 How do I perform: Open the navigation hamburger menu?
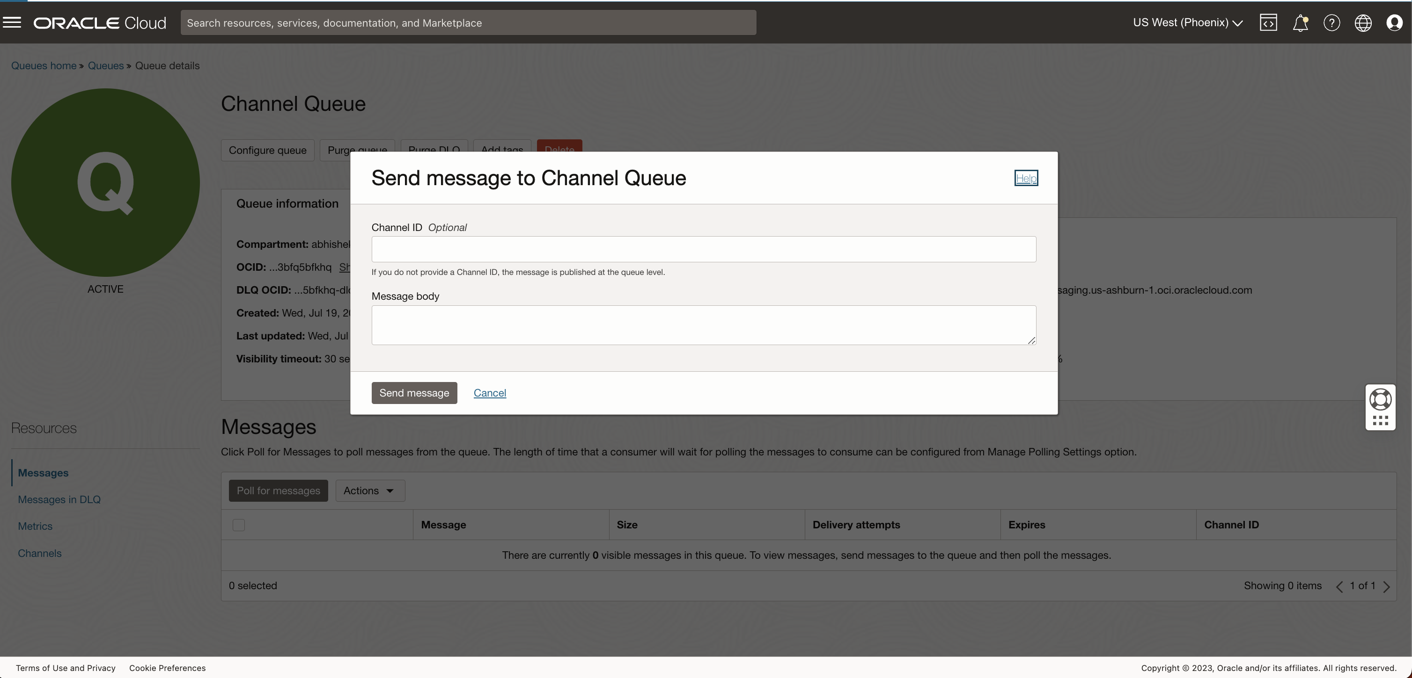(x=12, y=22)
